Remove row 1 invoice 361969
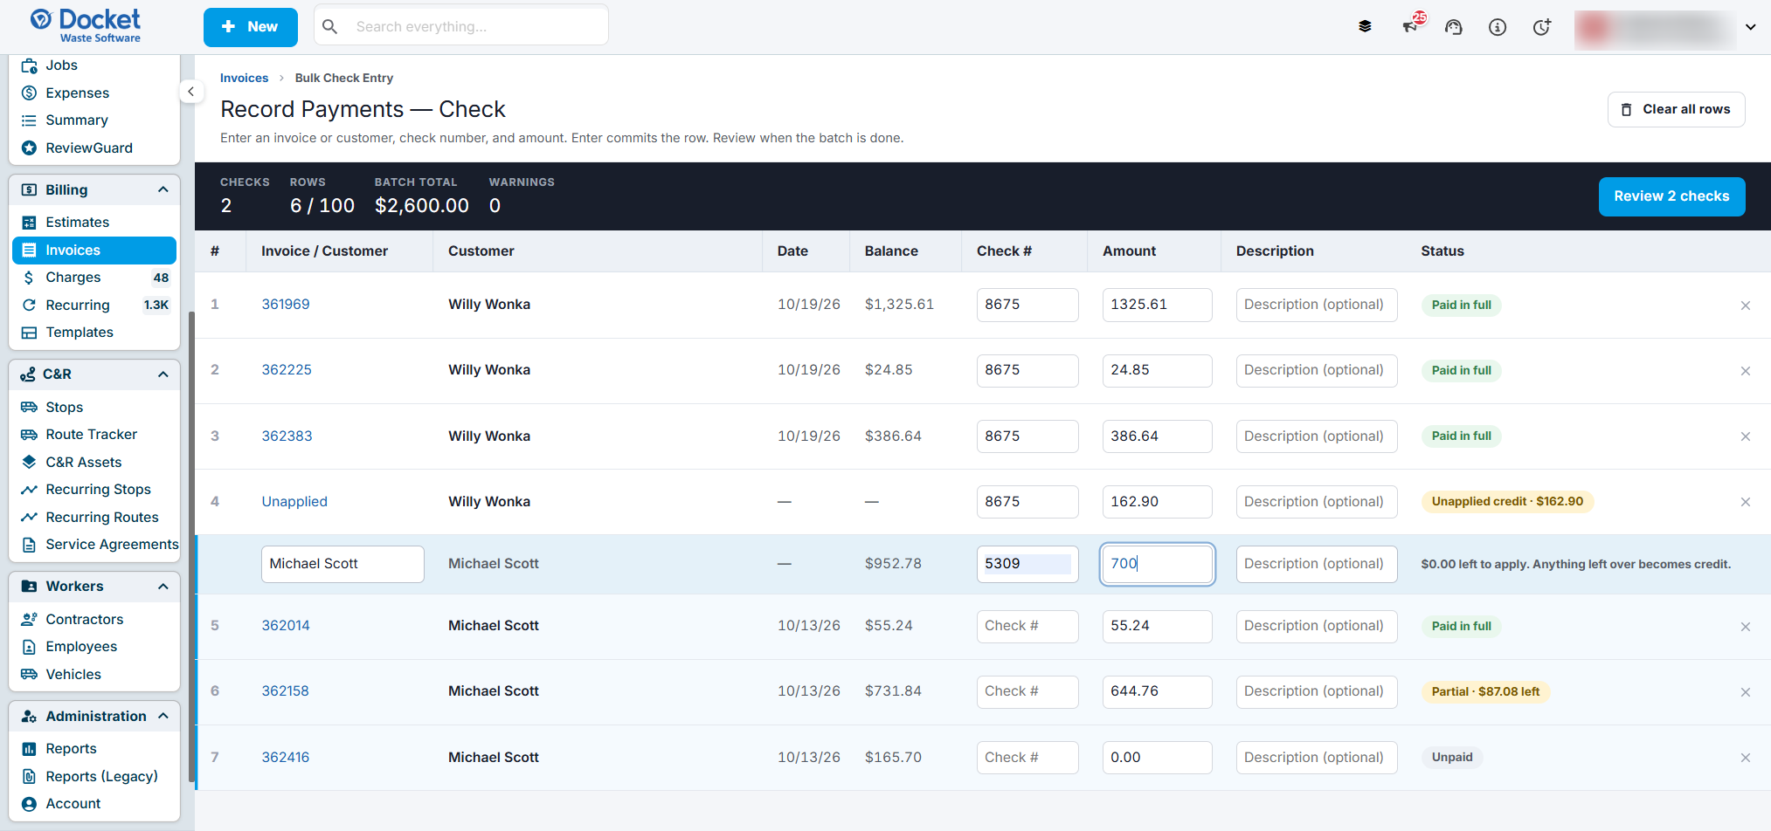 (x=1746, y=306)
